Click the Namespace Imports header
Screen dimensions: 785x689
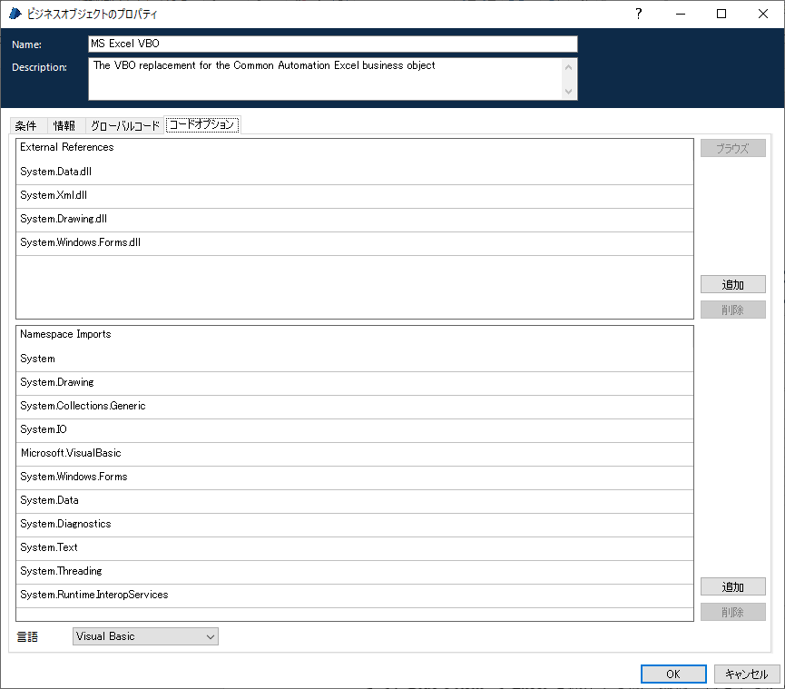click(65, 334)
